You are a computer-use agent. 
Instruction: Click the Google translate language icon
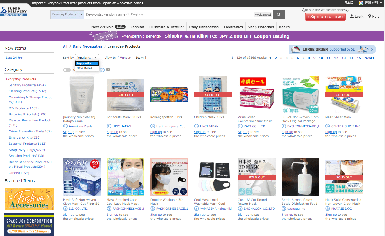(361, 3)
